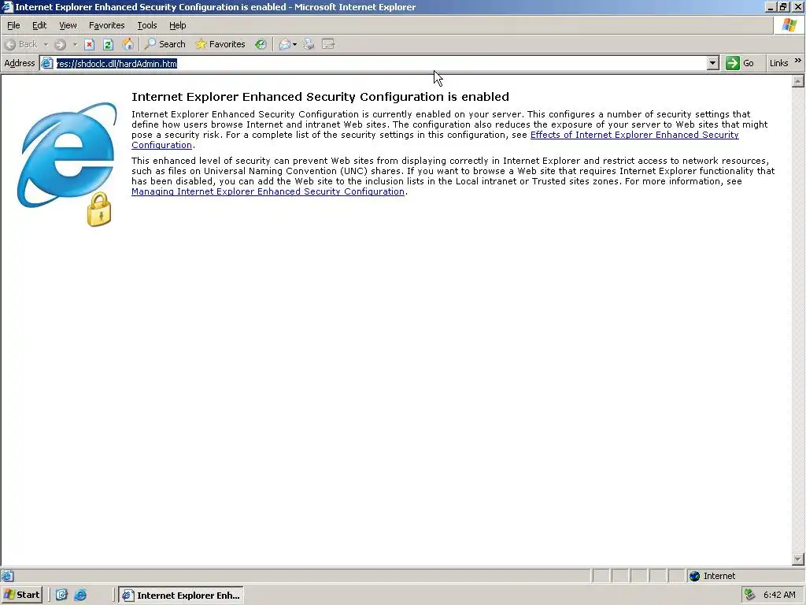The image size is (806, 605).
Task: Open the Favorites pane from toolbar
Action: click(220, 44)
